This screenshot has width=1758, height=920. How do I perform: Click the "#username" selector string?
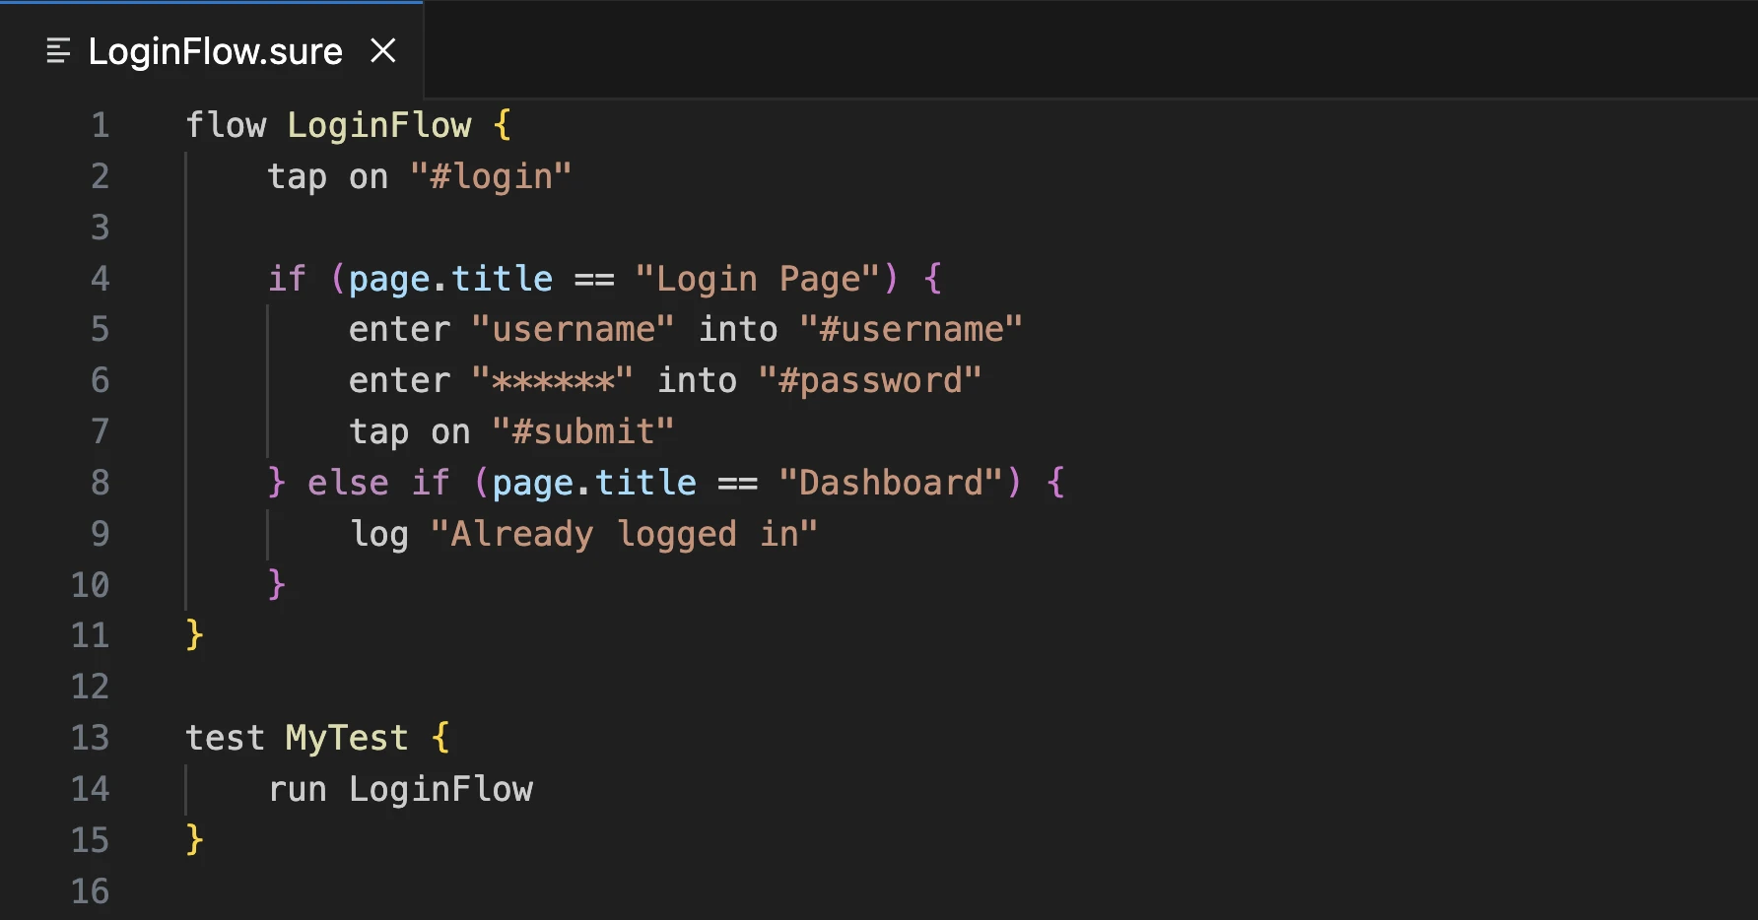pos(910,330)
